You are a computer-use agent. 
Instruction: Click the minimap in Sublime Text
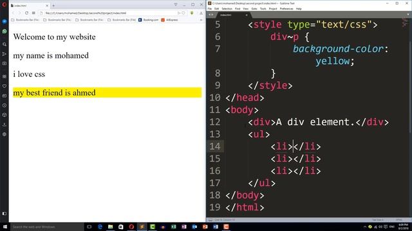tap(404, 23)
